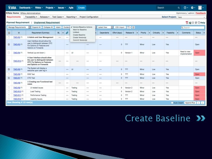
Task: Open the Dashboards menu
Action: [x=26, y=8]
